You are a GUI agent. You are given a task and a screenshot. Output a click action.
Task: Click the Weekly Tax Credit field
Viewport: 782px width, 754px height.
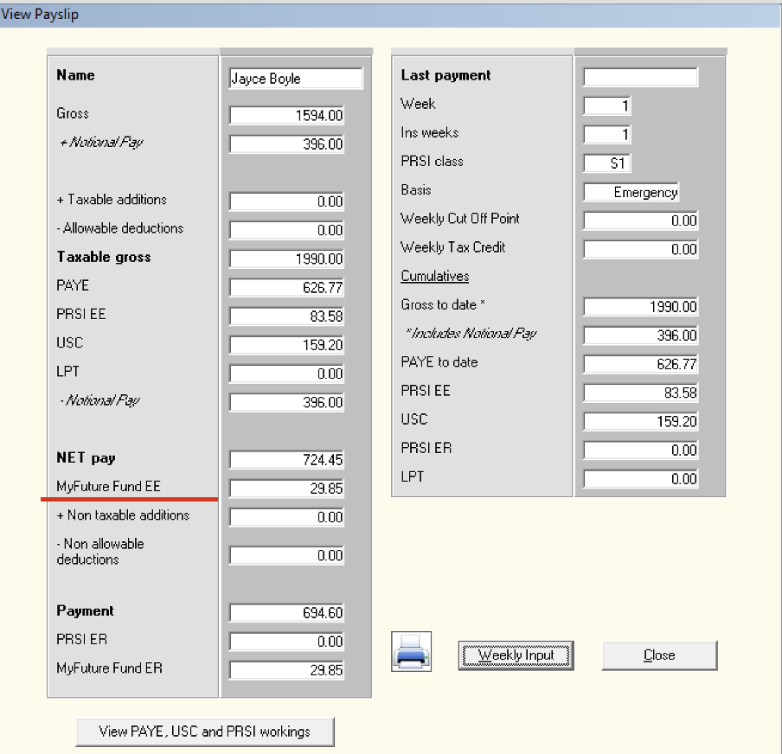tap(640, 249)
